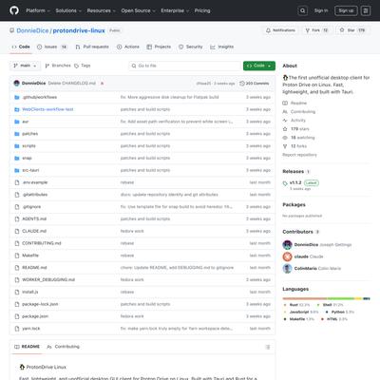The width and height of the screenshot is (380, 380).
Task: Open the green Code dropdown
Action: pyautogui.click(x=259, y=66)
